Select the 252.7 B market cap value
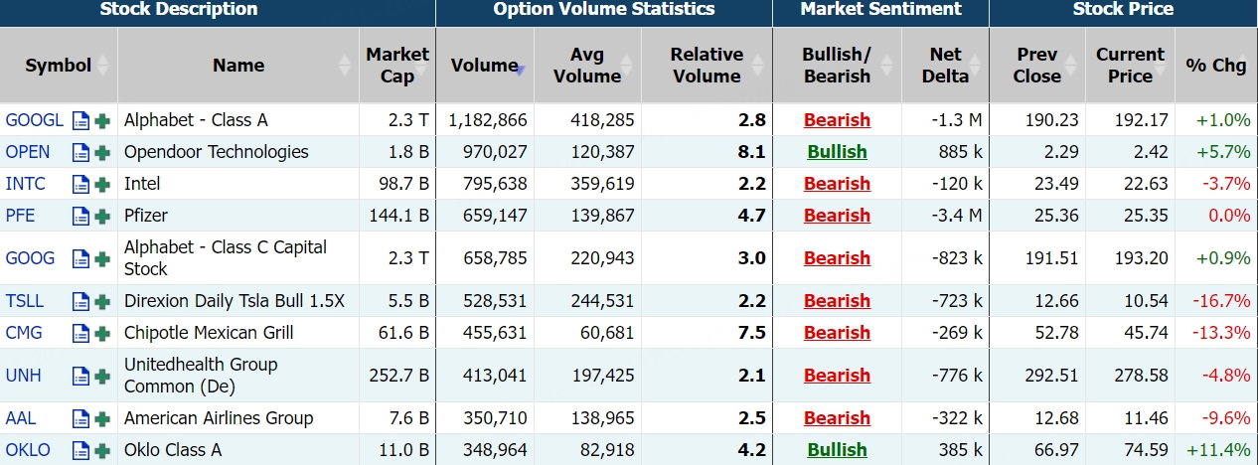Viewport: 1258px width, 465px height. tap(399, 376)
